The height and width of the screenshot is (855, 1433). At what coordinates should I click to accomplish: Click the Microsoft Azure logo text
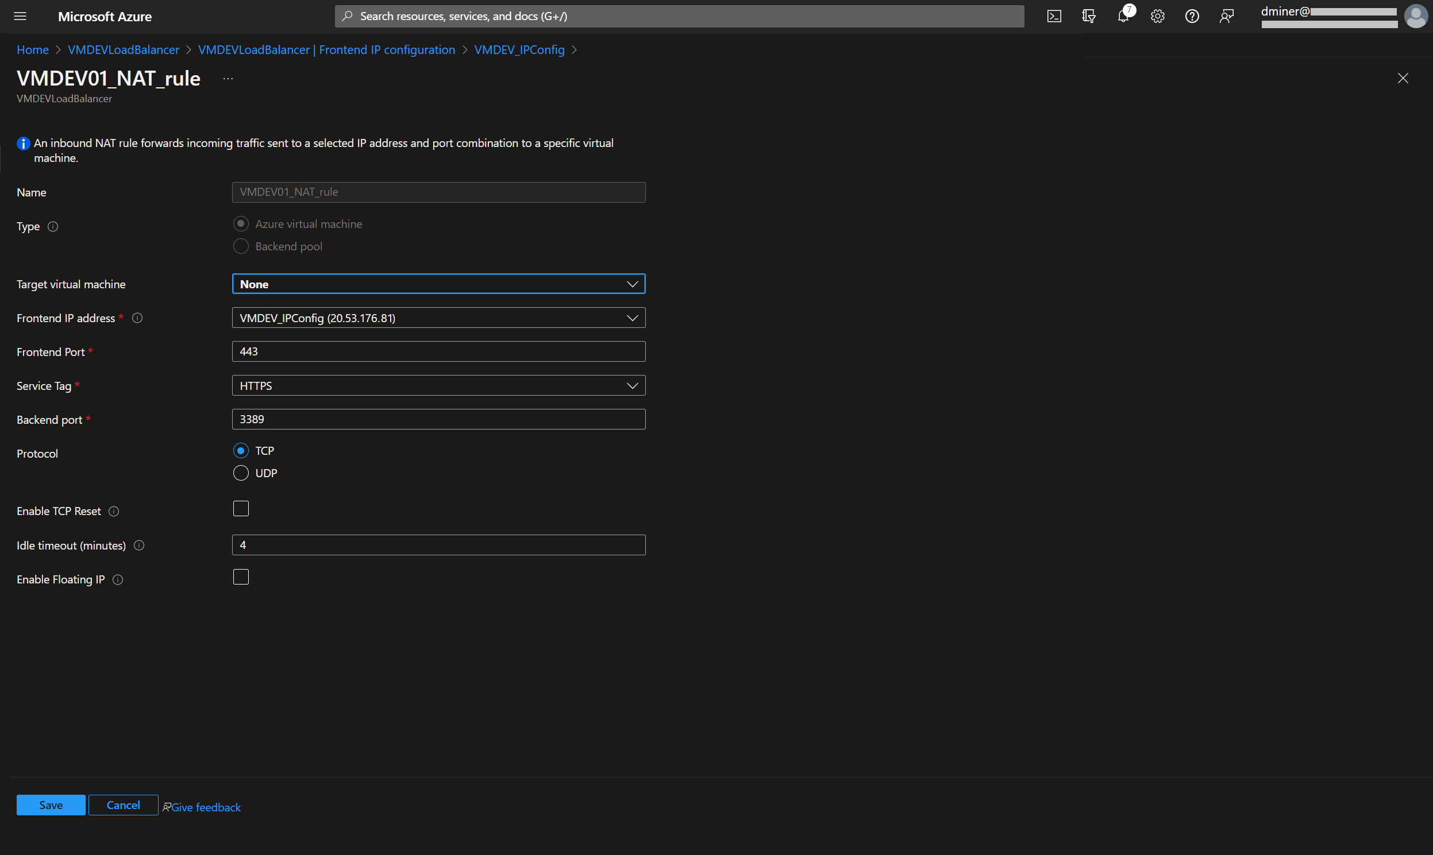coord(105,17)
